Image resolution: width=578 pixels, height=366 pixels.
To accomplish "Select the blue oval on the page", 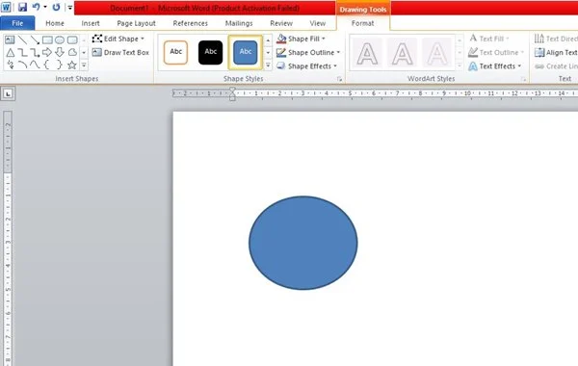I will [x=303, y=243].
